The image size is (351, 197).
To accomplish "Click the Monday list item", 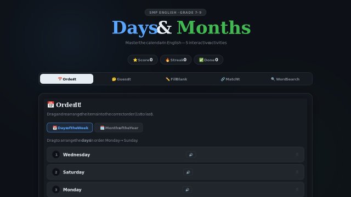I will tap(175, 189).
